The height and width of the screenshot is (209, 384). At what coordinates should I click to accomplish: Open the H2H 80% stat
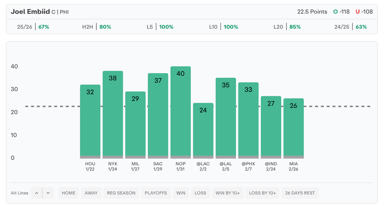(x=97, y=27)
